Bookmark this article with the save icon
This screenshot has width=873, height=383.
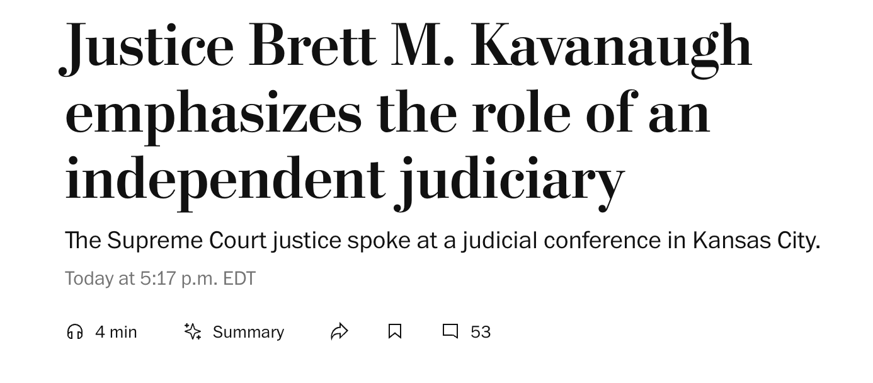point(395,331)
